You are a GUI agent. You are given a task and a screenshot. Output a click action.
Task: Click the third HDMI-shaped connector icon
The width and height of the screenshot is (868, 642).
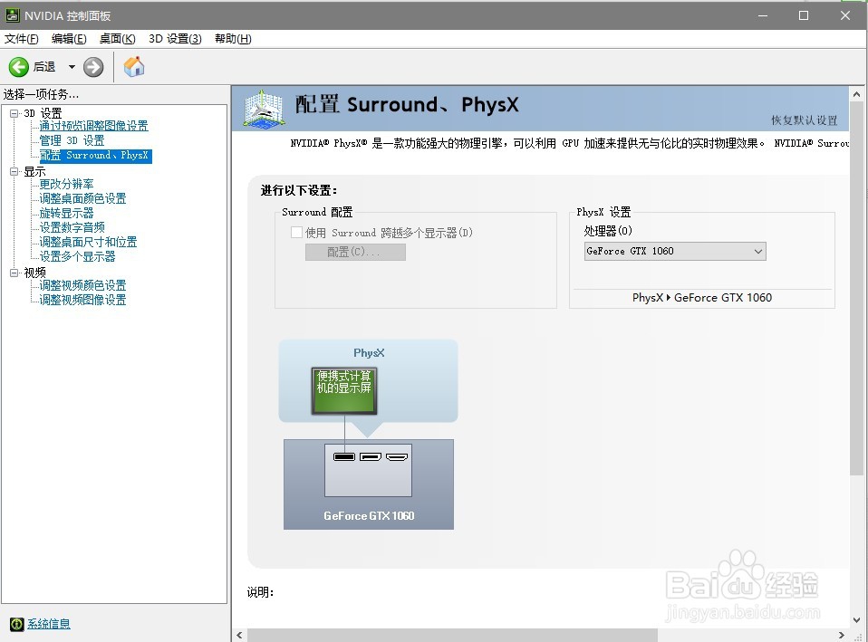[397, 456]
